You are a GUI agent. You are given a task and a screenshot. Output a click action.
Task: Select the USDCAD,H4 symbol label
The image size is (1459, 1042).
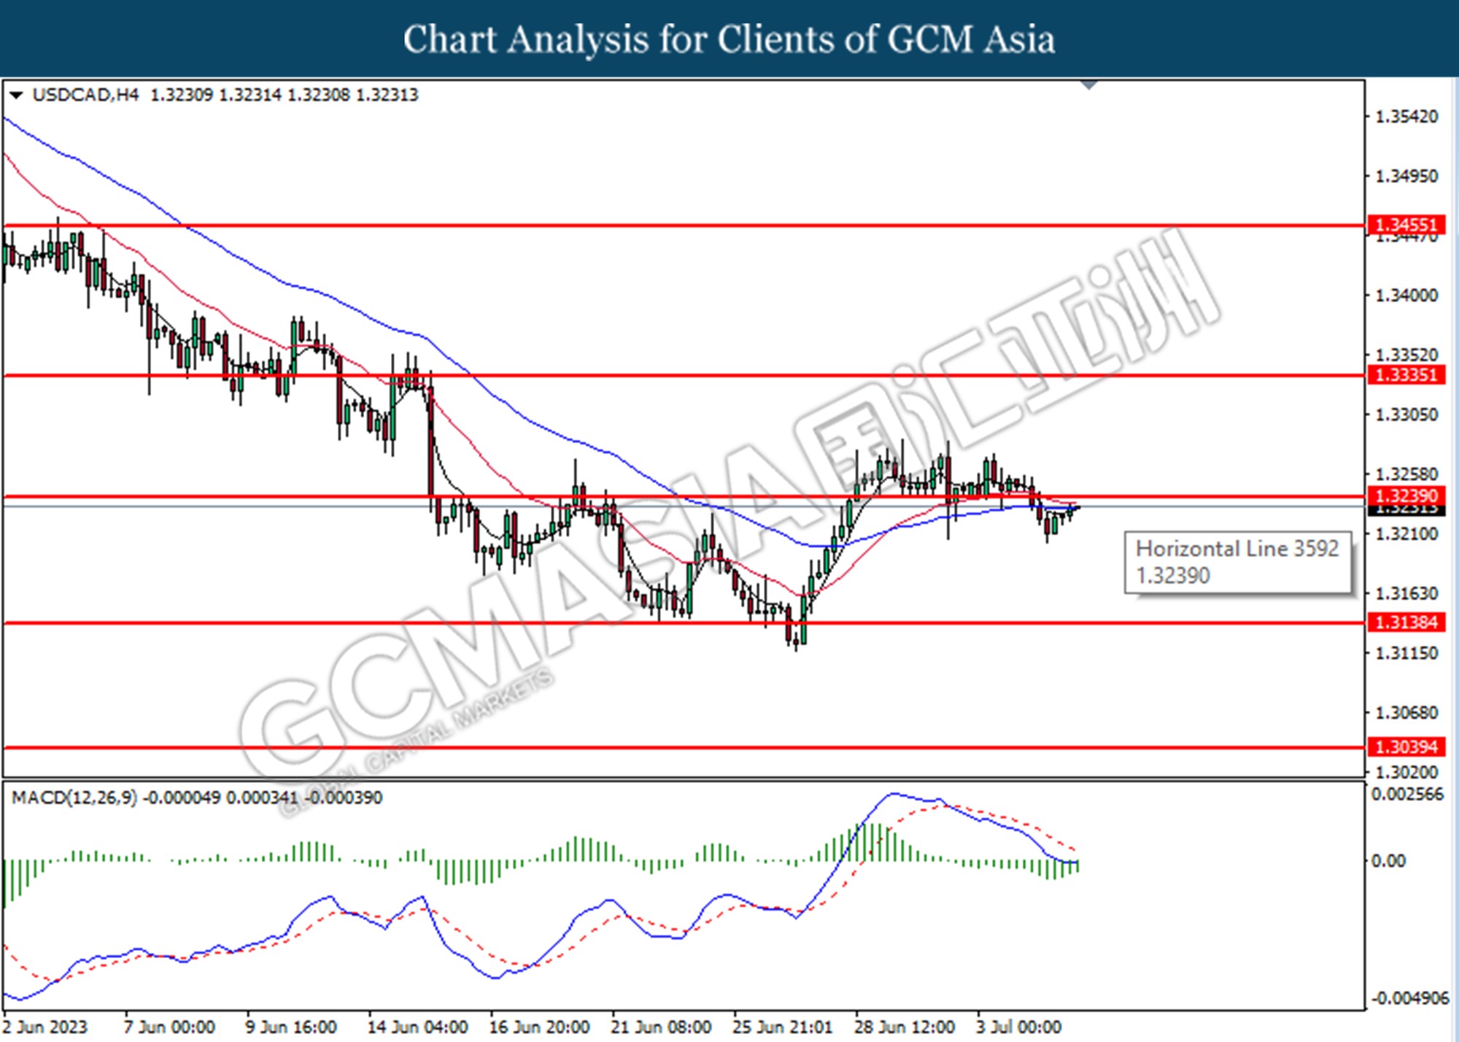point(85,95)
